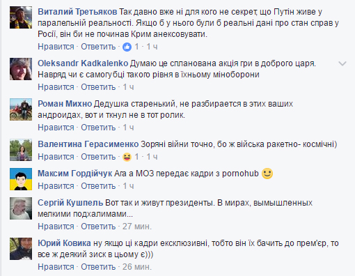Viewport: 355px width, 276px height.
Task: Click the laughing emoji reaction on Герасименко's comment
Action: [127, 157]
